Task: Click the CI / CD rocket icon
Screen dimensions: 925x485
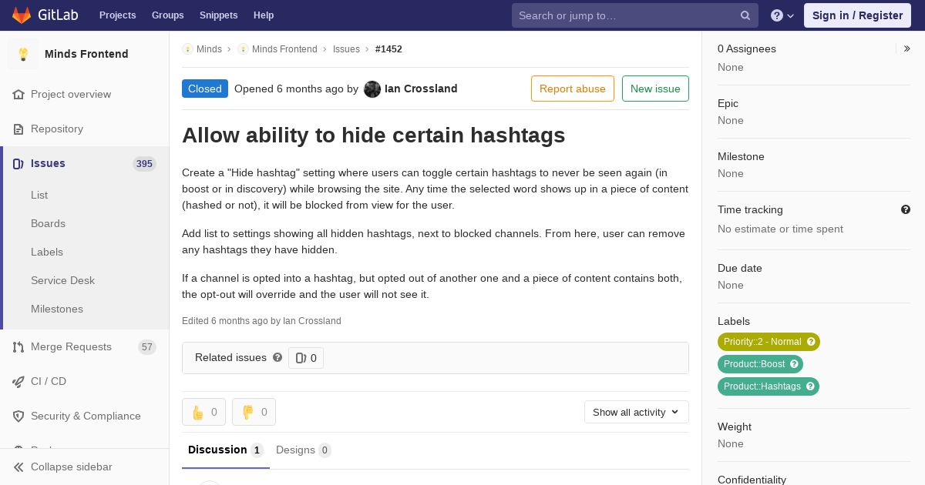Action: (18, 381)
